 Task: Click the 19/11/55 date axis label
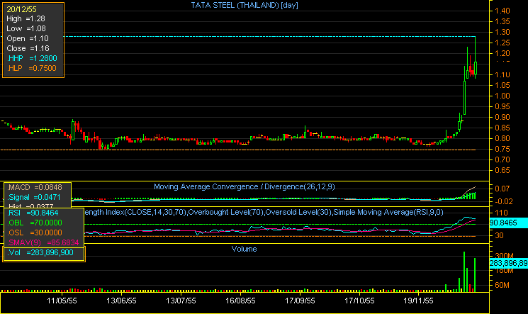(x=419, y=301)
